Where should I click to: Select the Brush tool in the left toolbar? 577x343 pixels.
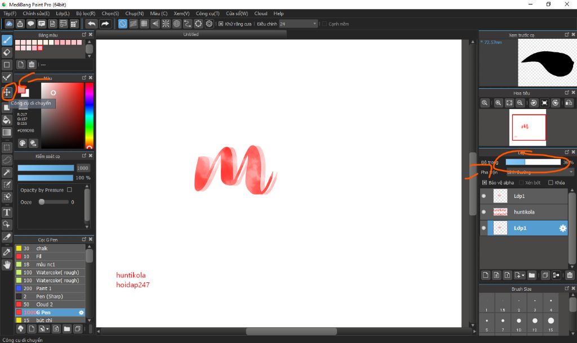[7, 40]
